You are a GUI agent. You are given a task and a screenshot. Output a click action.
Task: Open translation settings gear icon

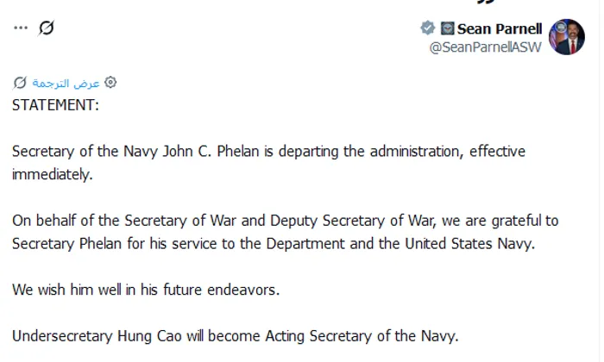pos(110,83)
